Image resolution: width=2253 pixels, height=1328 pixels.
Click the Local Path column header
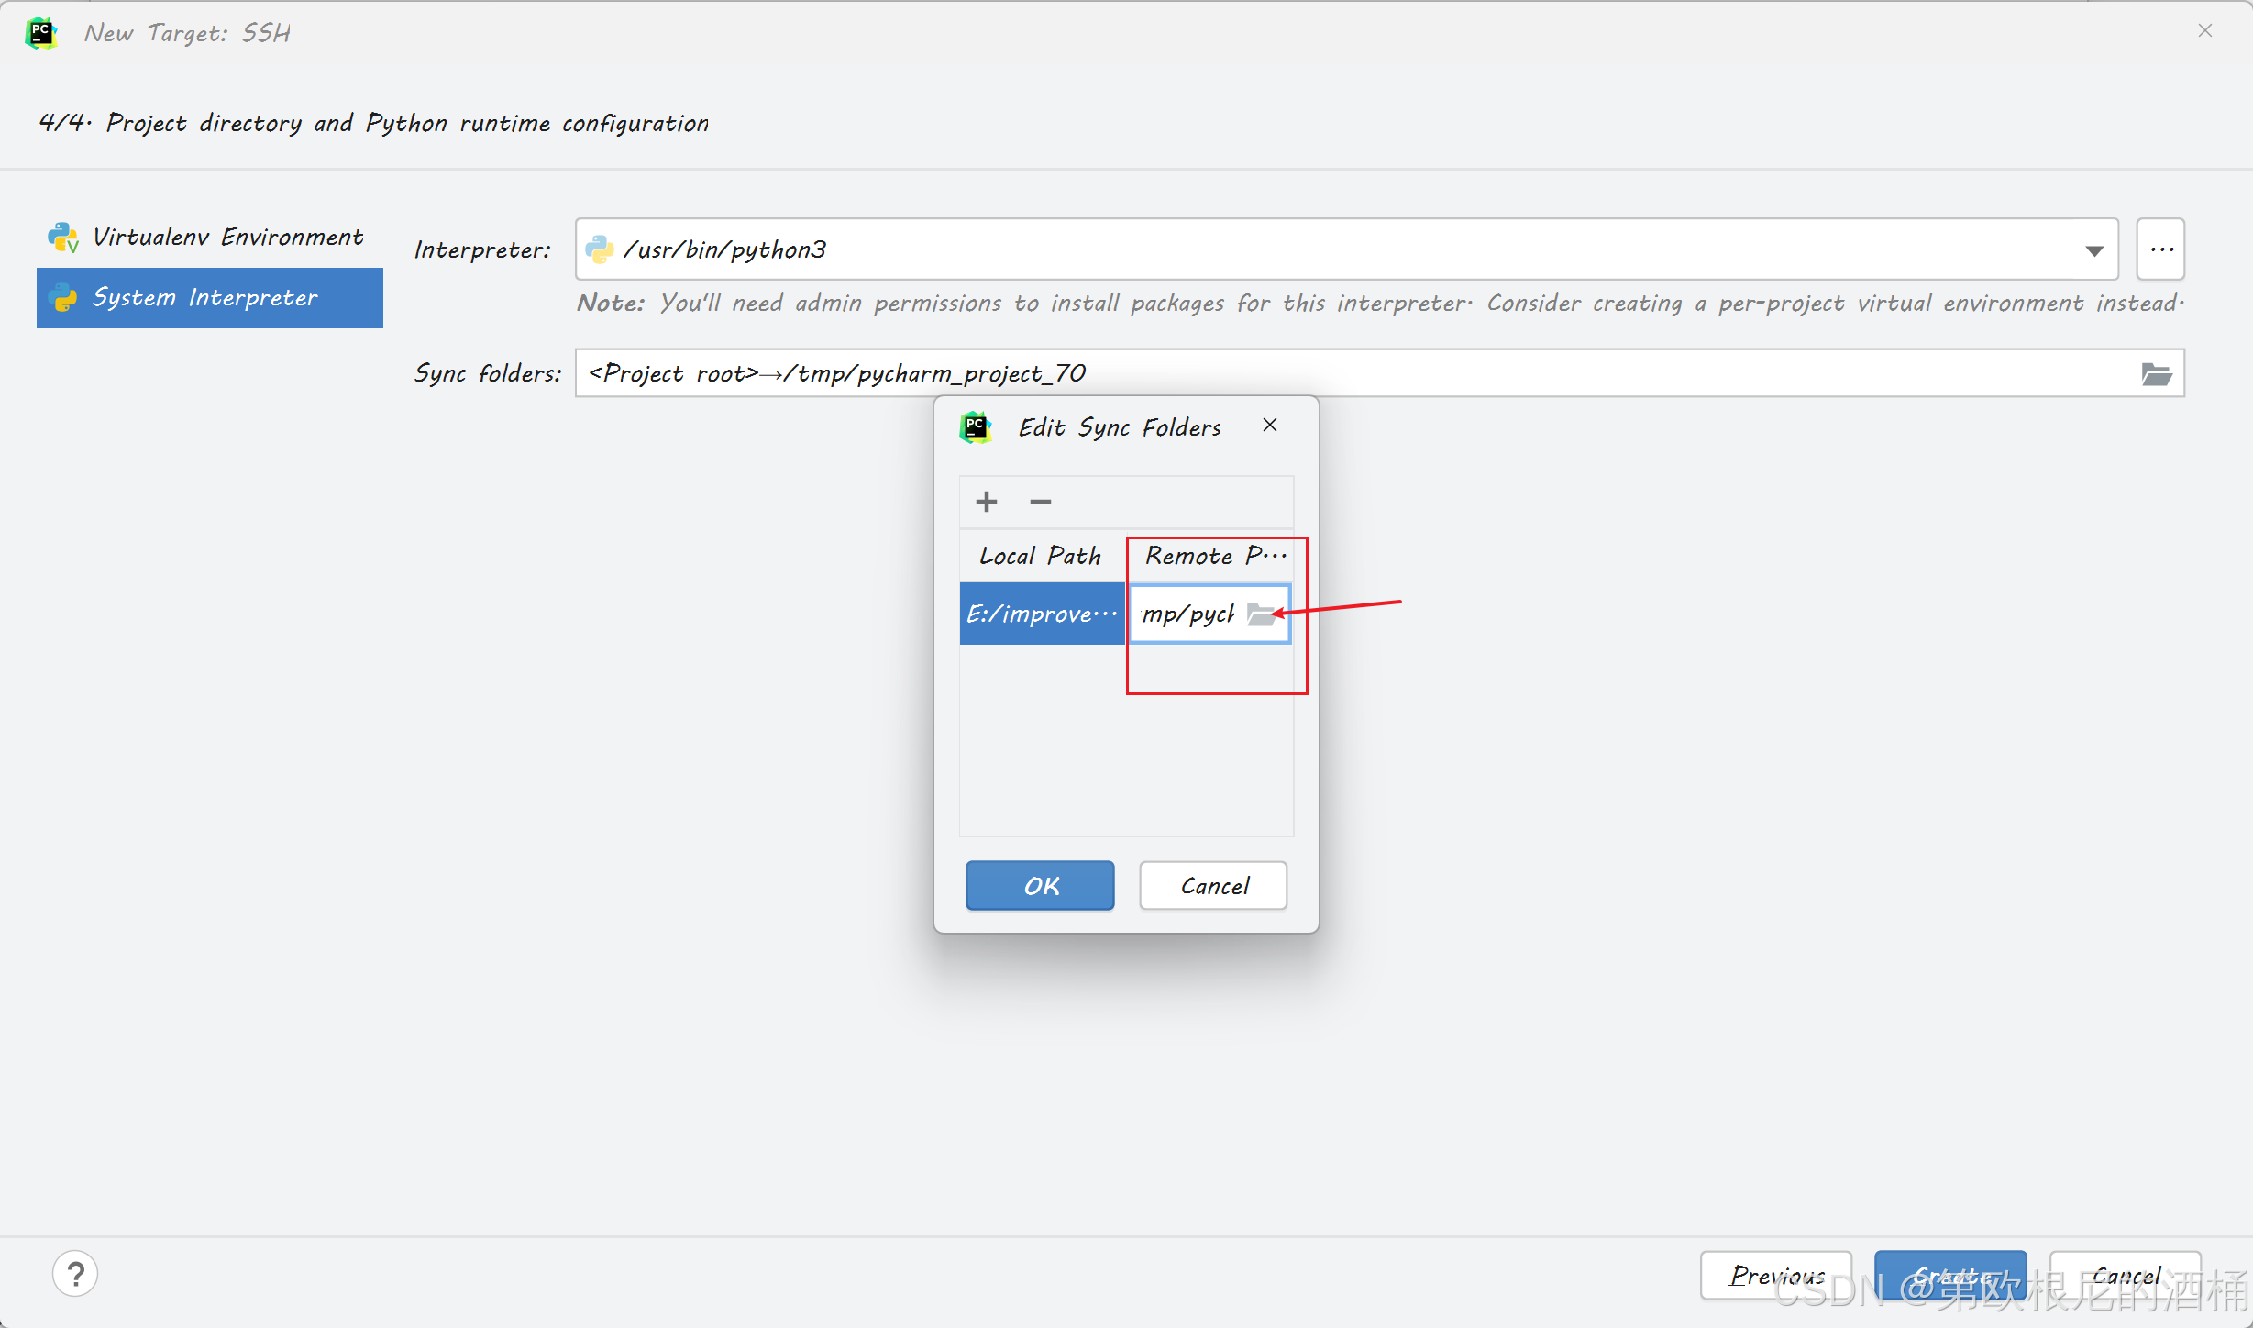coord(1042,556)
